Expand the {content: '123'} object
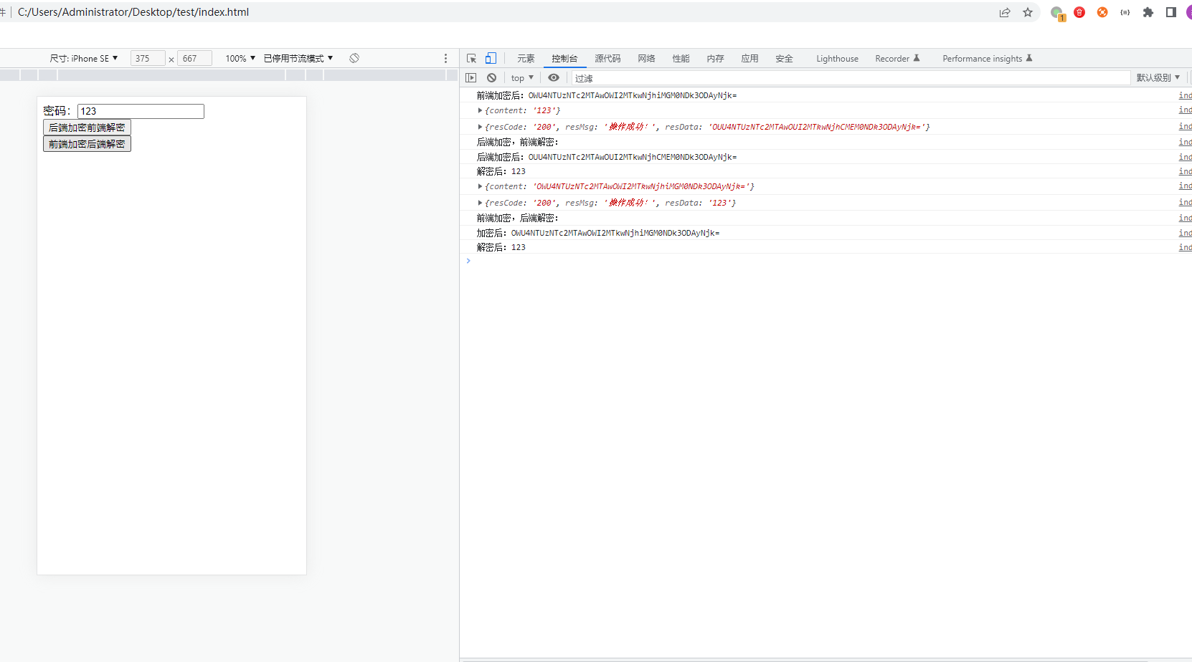Image resolution: width=1192 pixels, height=662 pixels. click(480, 110)
